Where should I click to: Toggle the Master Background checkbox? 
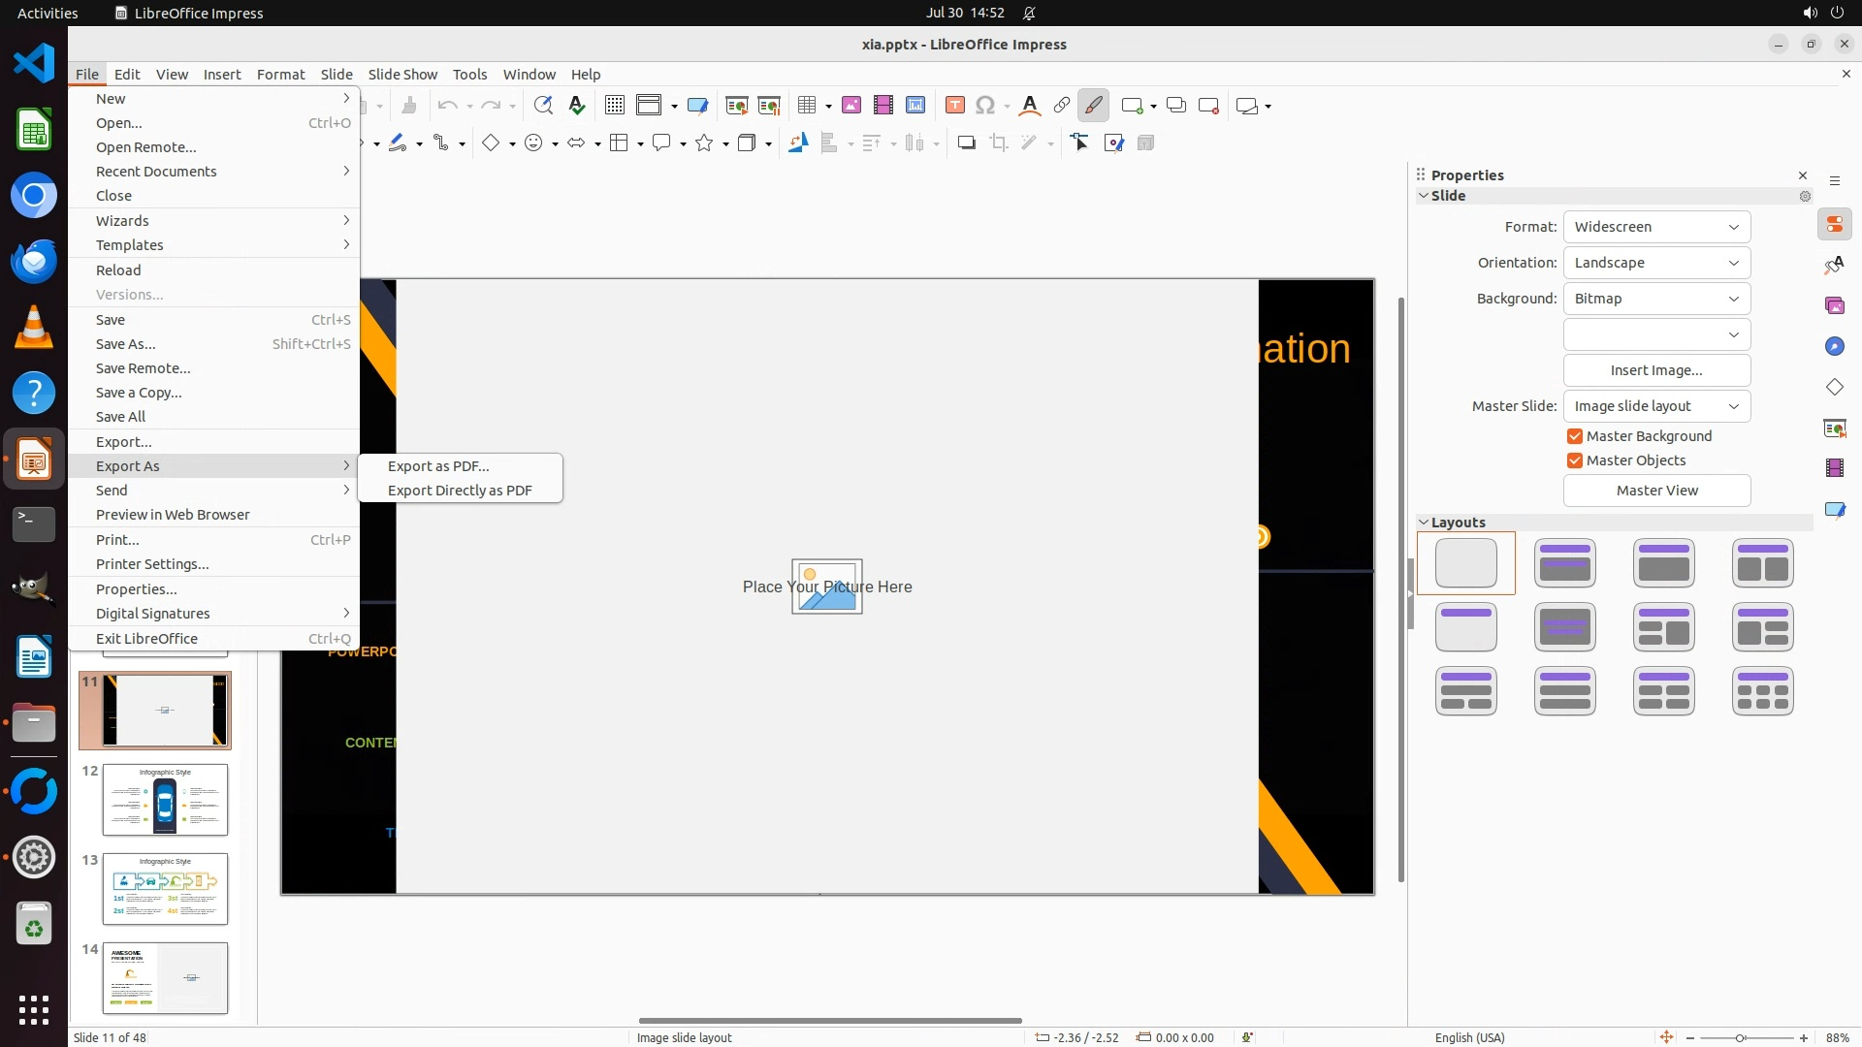coord(1575,436)
